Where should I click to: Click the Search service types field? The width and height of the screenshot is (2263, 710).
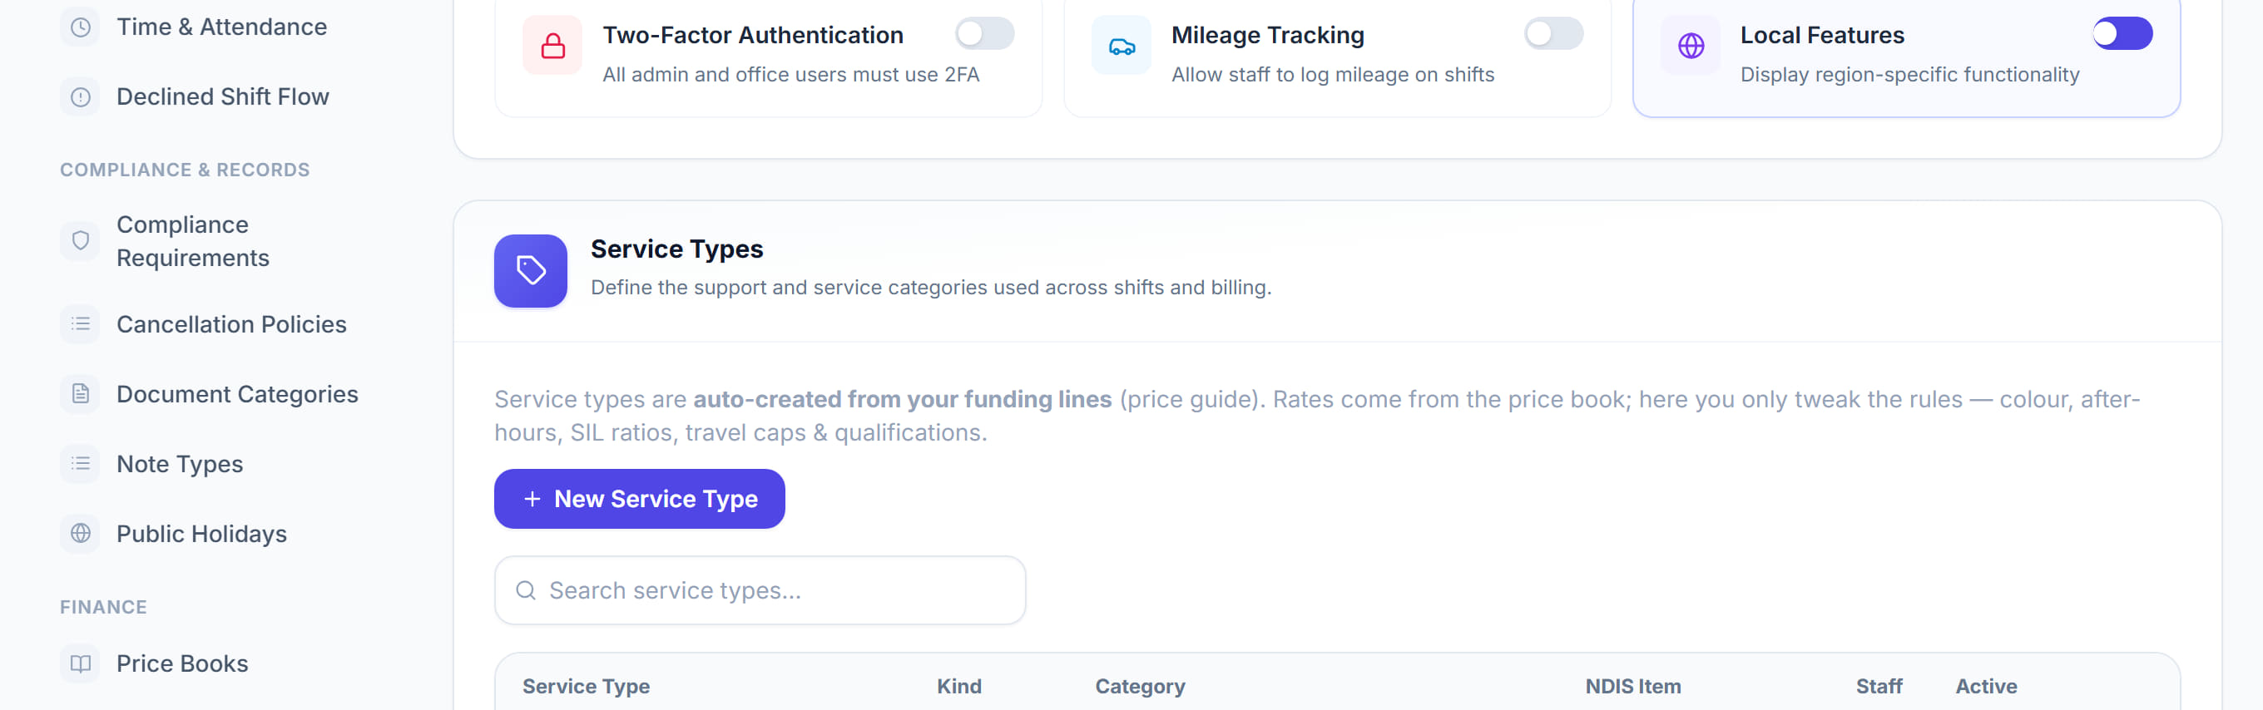(x=760, y=590)
